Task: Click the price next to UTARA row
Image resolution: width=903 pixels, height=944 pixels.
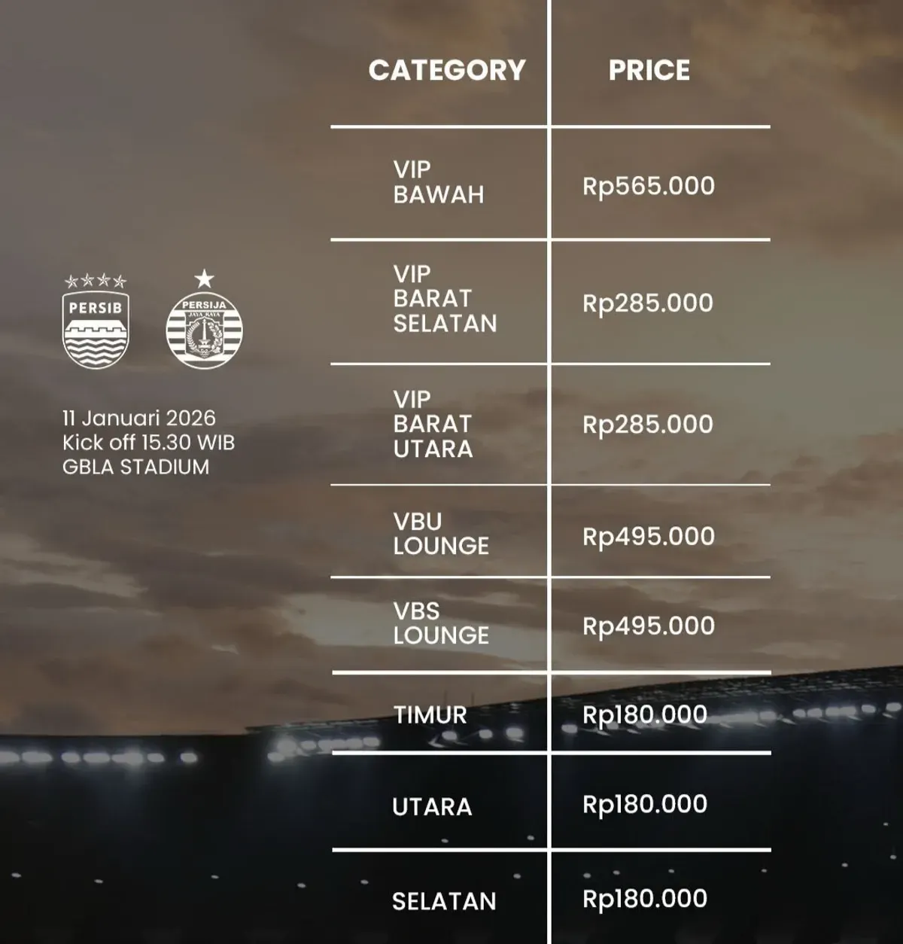Action: point(644,804)
